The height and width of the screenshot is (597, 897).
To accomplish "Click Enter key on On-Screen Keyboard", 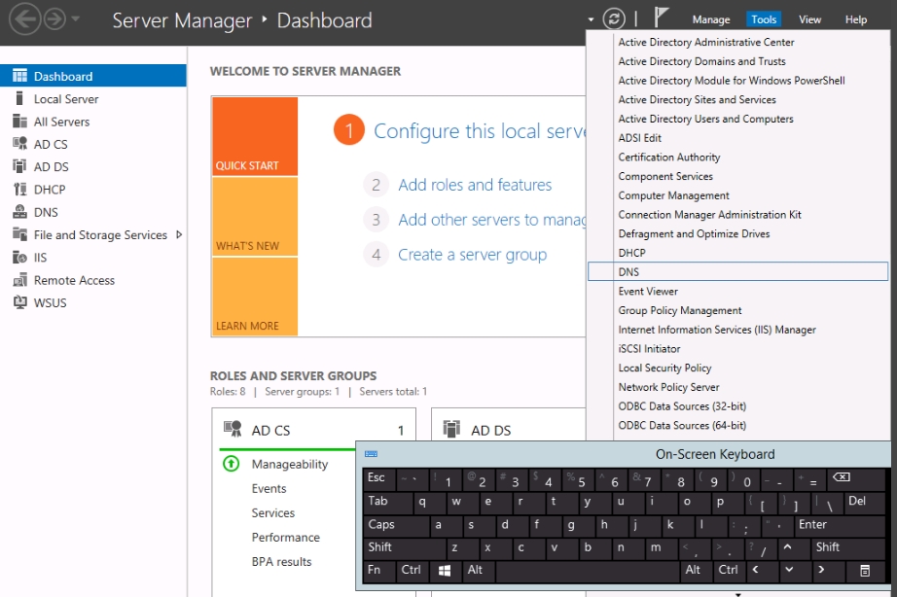I will point(840,525).
